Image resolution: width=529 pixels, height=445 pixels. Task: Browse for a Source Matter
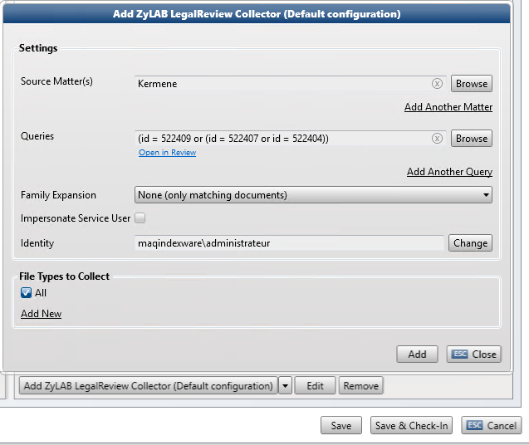coord(471,84)
